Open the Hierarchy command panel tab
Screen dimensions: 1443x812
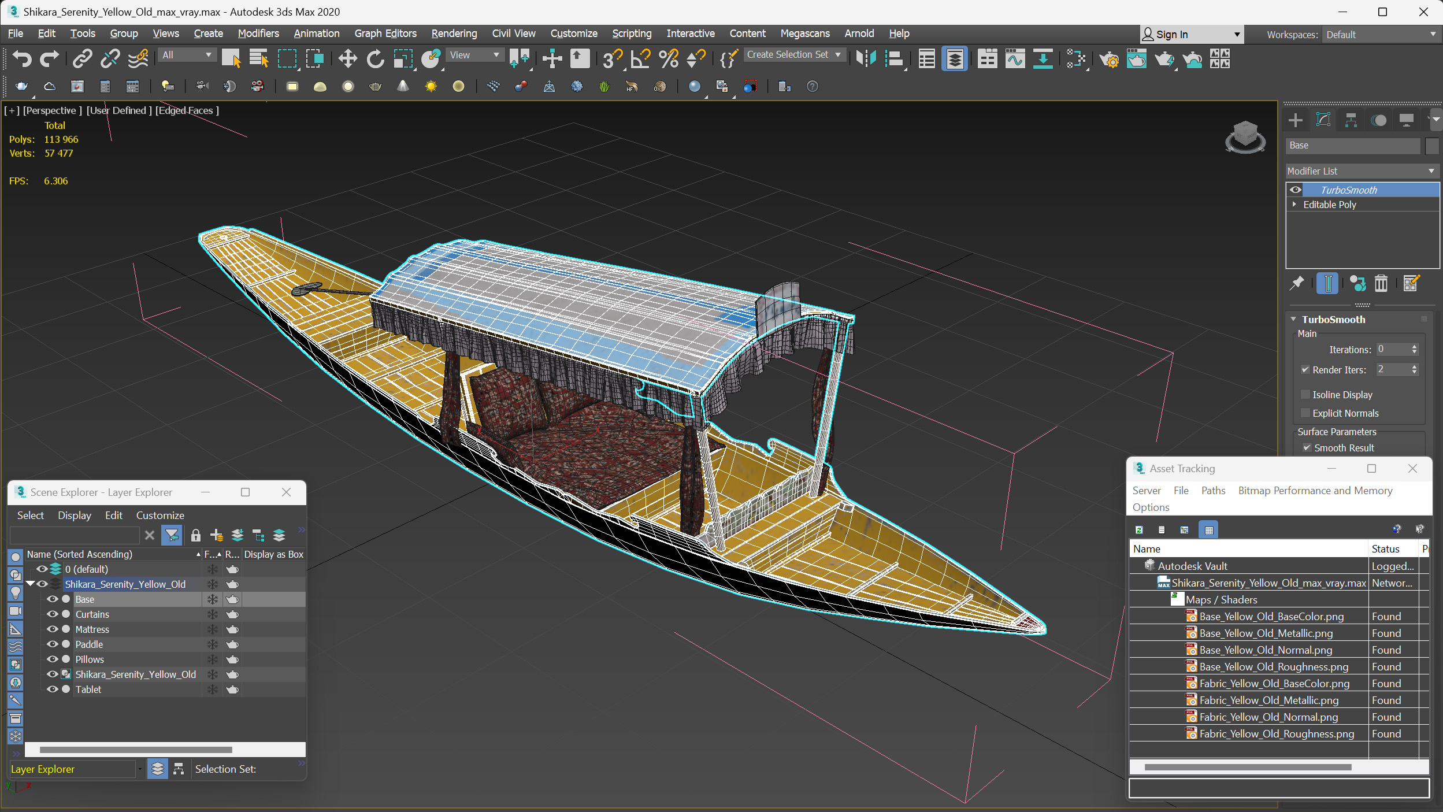tap(1351, 120)
